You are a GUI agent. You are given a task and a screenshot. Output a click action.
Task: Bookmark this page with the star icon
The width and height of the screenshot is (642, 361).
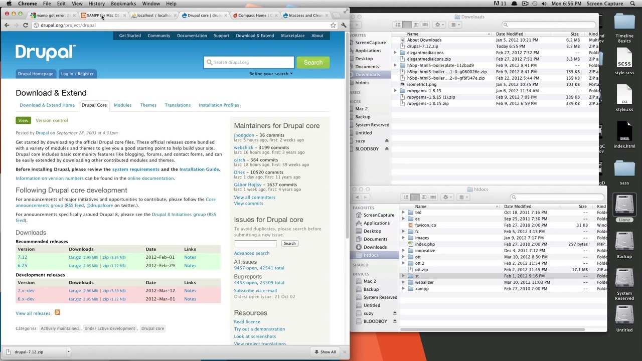[333, 25]
